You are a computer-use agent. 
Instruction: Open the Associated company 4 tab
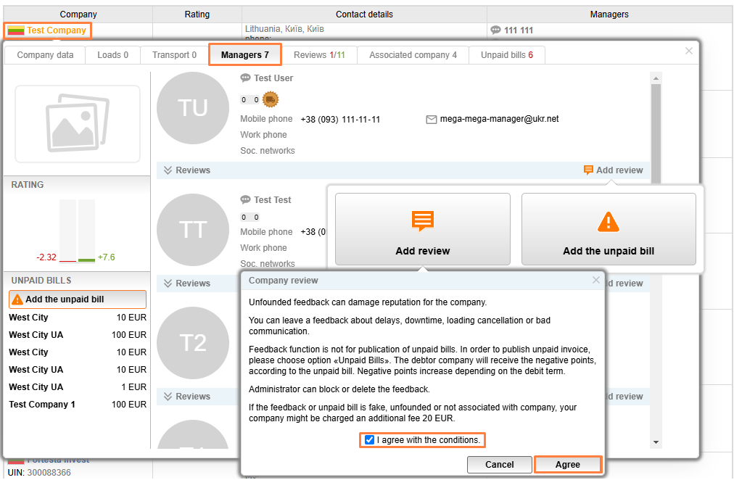[413, 55]
